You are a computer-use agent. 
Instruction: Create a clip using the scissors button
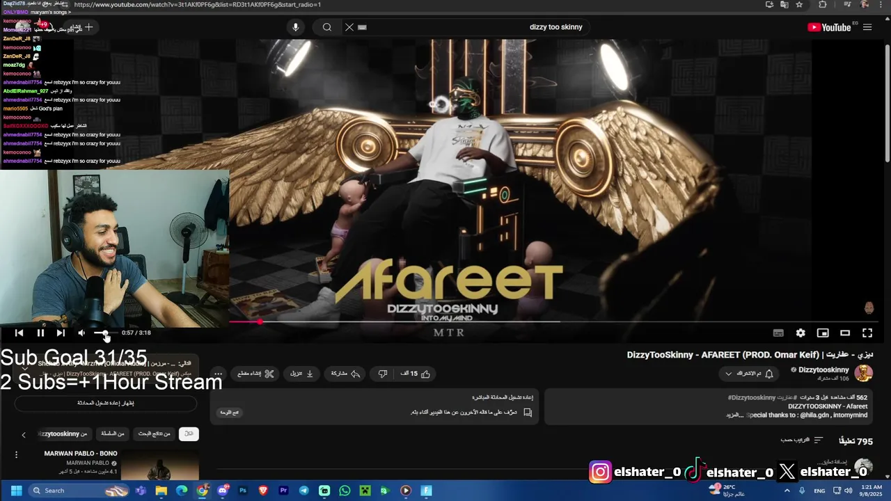[x=256, y=374]
